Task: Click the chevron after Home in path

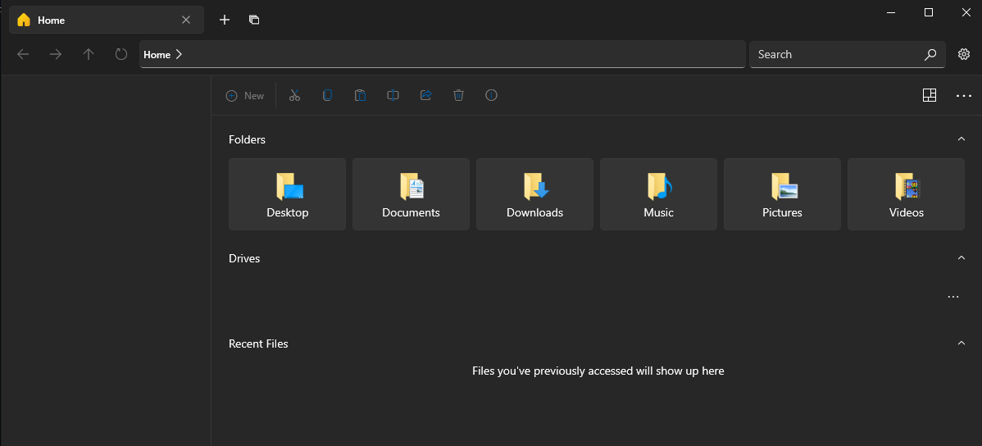Action: [x=180, y=54]
